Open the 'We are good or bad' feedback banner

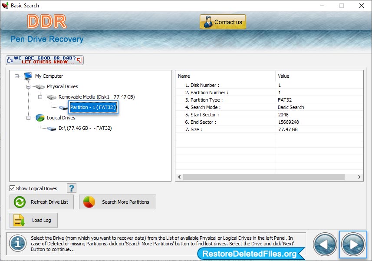(x=45, y=60)
